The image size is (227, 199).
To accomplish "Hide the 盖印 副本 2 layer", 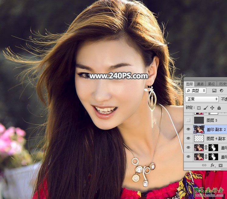I will 188,129.
